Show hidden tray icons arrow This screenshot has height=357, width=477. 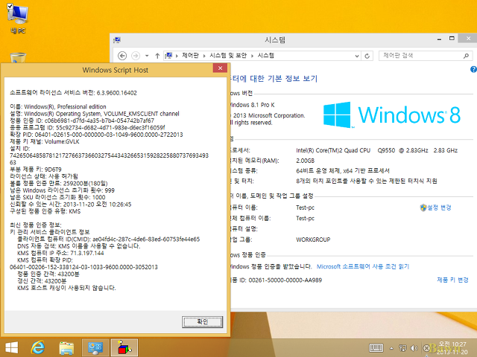point(391,348)
